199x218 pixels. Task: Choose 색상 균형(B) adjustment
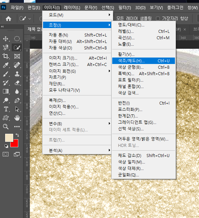pos(143,67)
